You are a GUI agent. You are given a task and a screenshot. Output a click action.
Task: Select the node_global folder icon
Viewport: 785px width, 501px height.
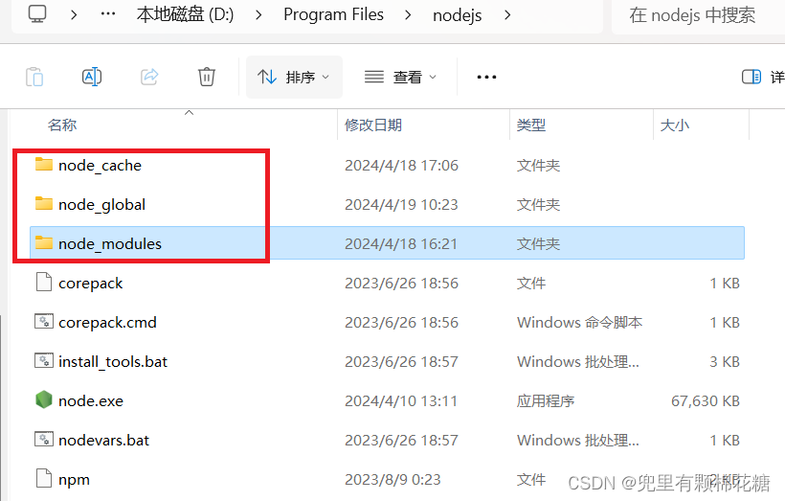(44, 203)
